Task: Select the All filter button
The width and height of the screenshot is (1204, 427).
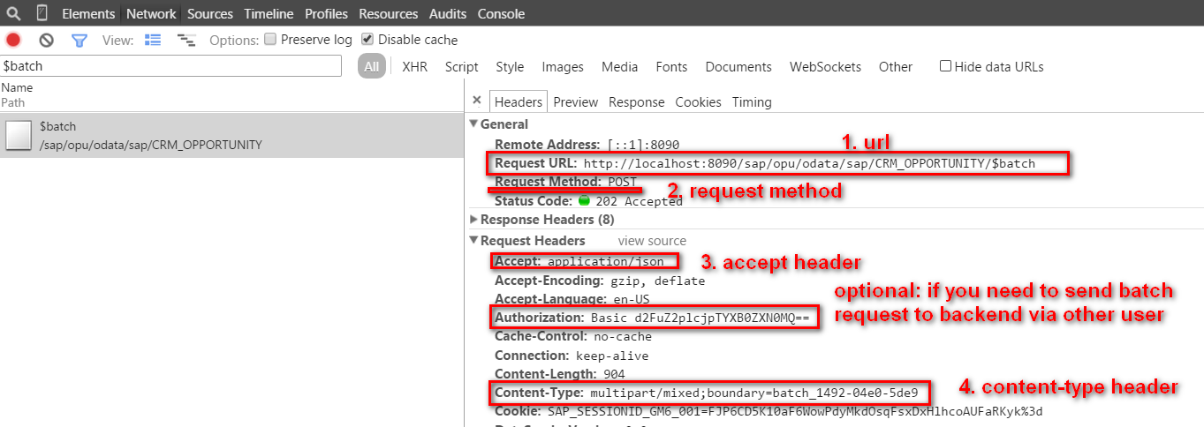Action: [372, 66]
